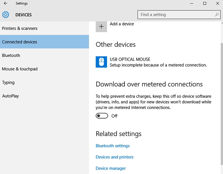Select USB OPTICAL MOUSE device entry
This screenshot has width=223, height=174.
point(130,59)
